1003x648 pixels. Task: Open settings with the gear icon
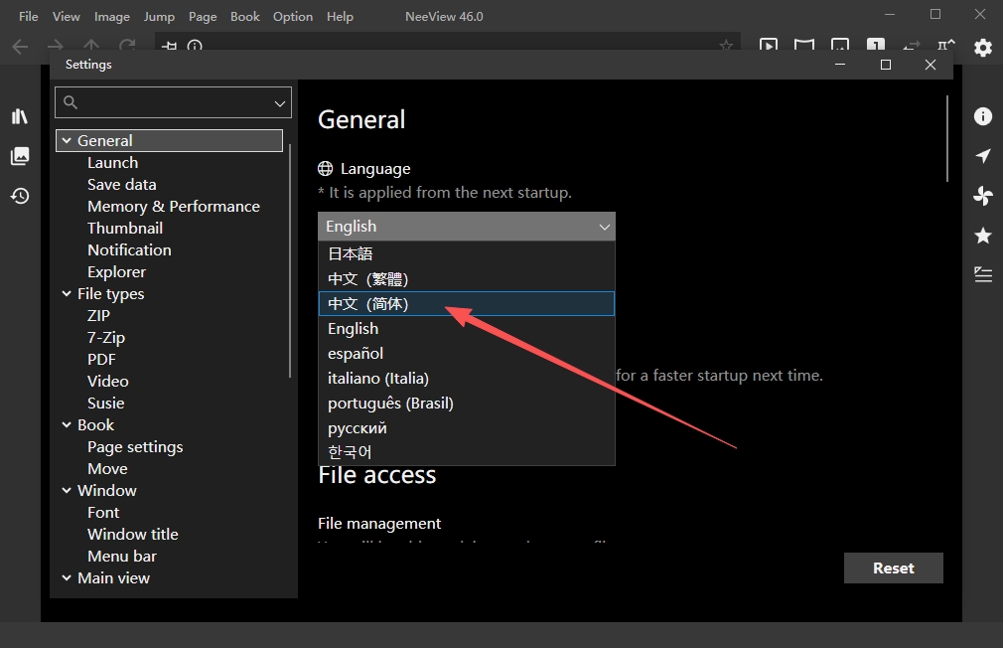coord(982,48)
